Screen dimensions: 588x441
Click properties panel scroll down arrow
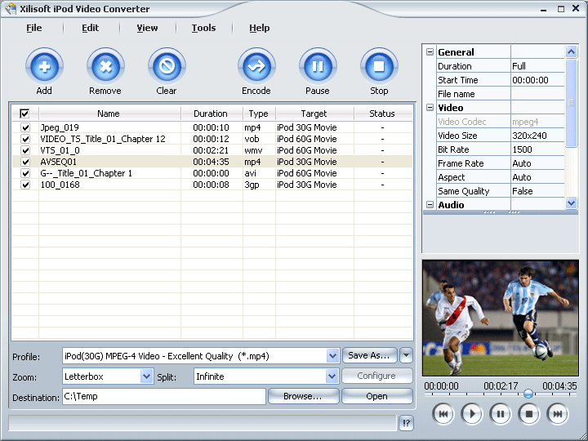[571, 203]
